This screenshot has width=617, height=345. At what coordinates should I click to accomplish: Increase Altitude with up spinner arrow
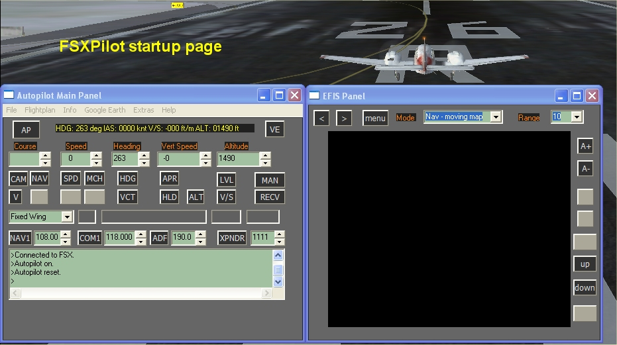266,156
